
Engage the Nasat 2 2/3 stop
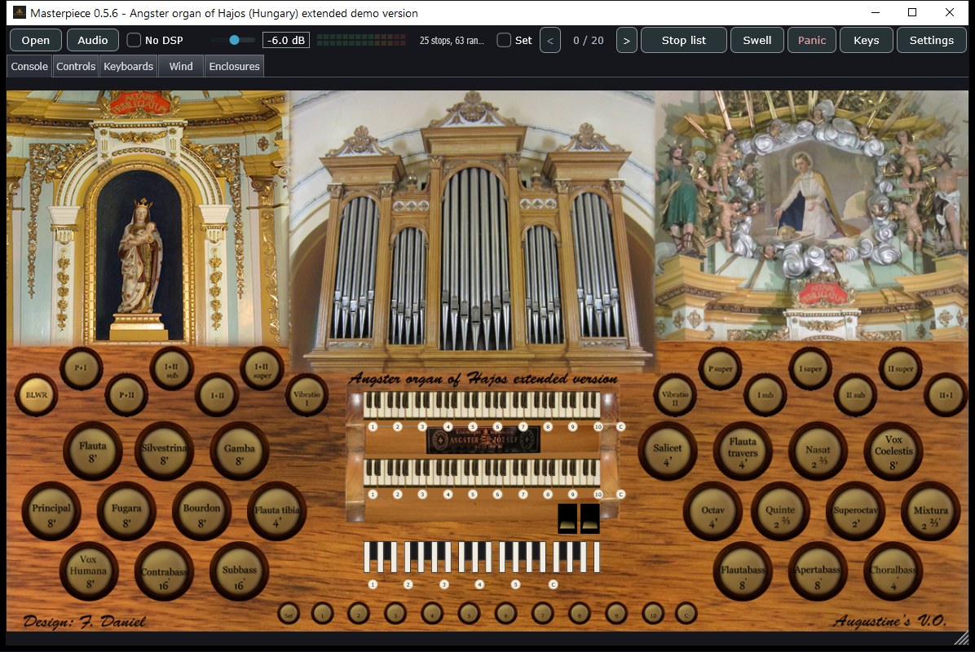pos(818,452)
